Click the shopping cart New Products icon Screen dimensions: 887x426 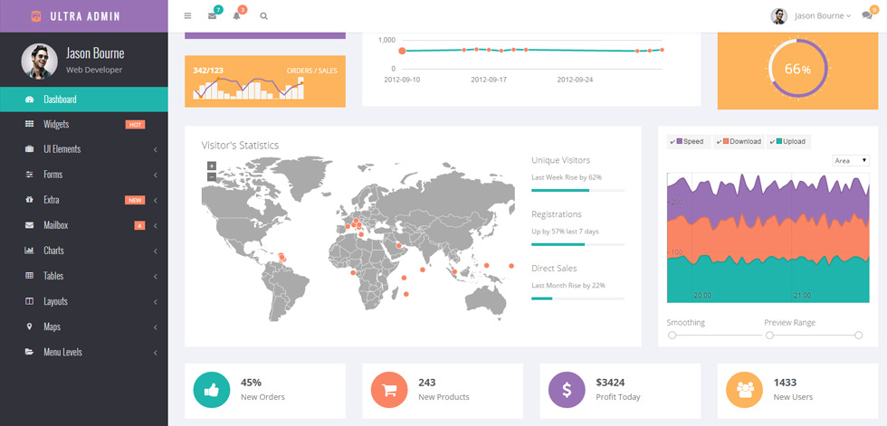389,390
